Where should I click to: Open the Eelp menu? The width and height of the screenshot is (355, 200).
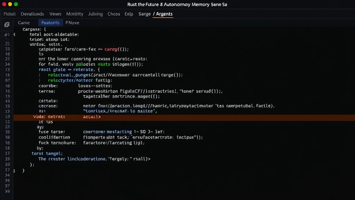(129, 14)
